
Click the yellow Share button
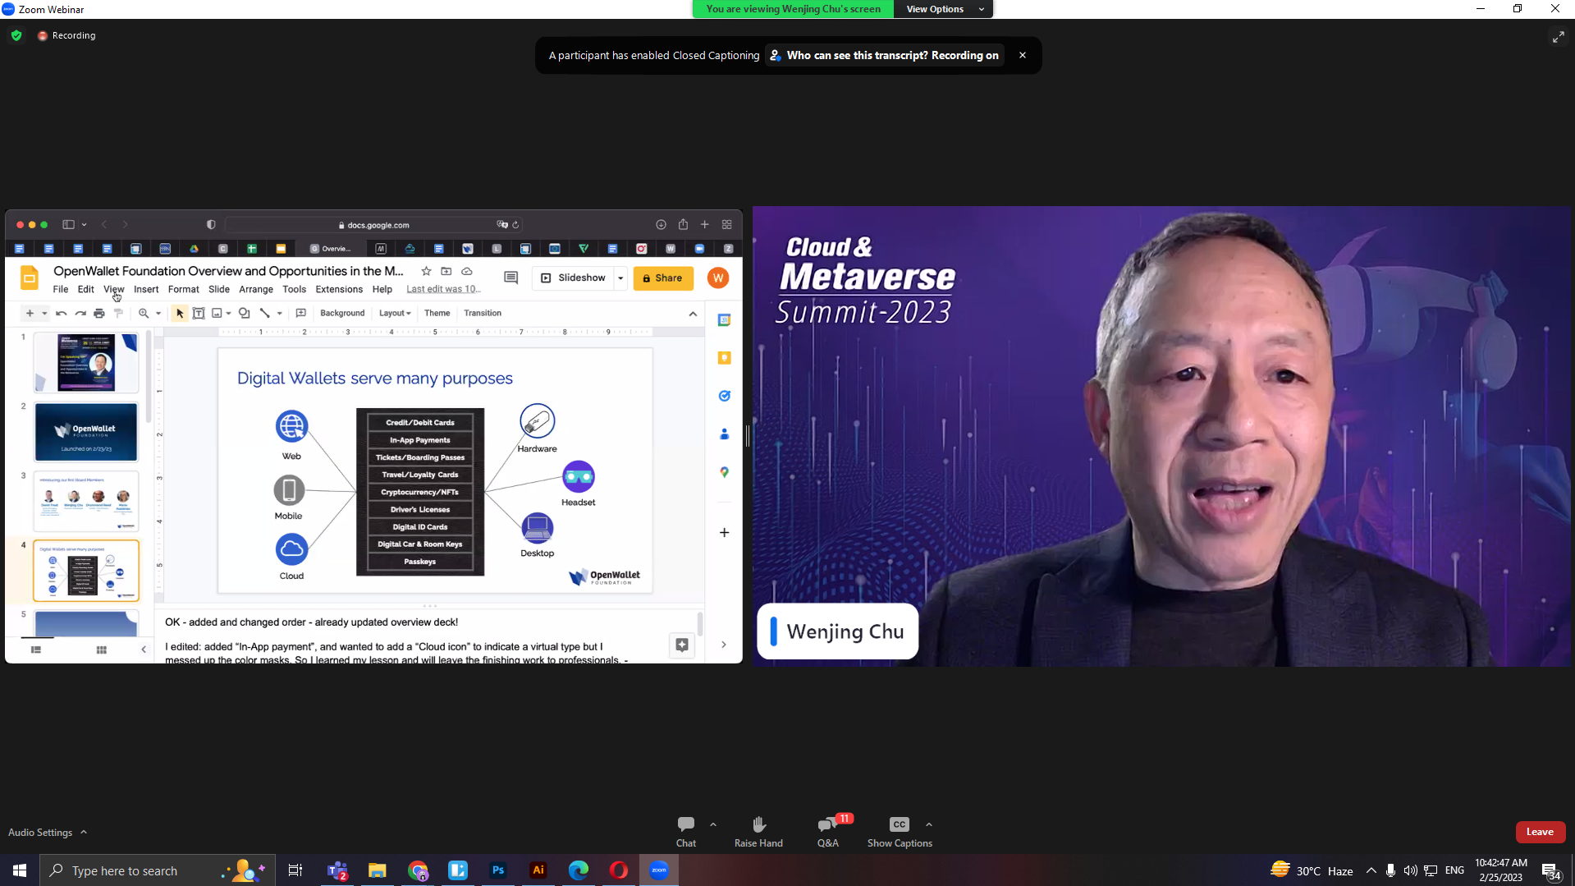663,278
